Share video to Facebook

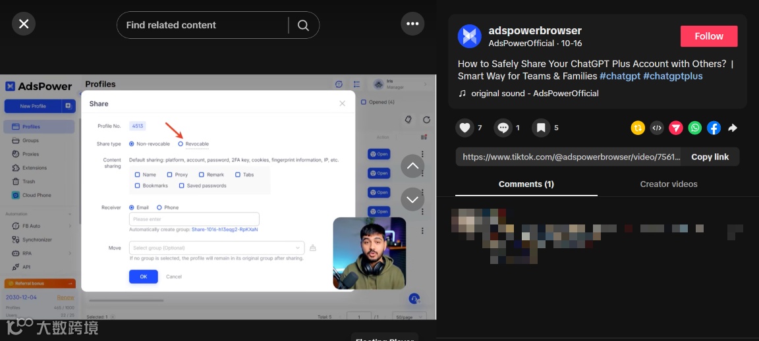[x=714, y=128]
